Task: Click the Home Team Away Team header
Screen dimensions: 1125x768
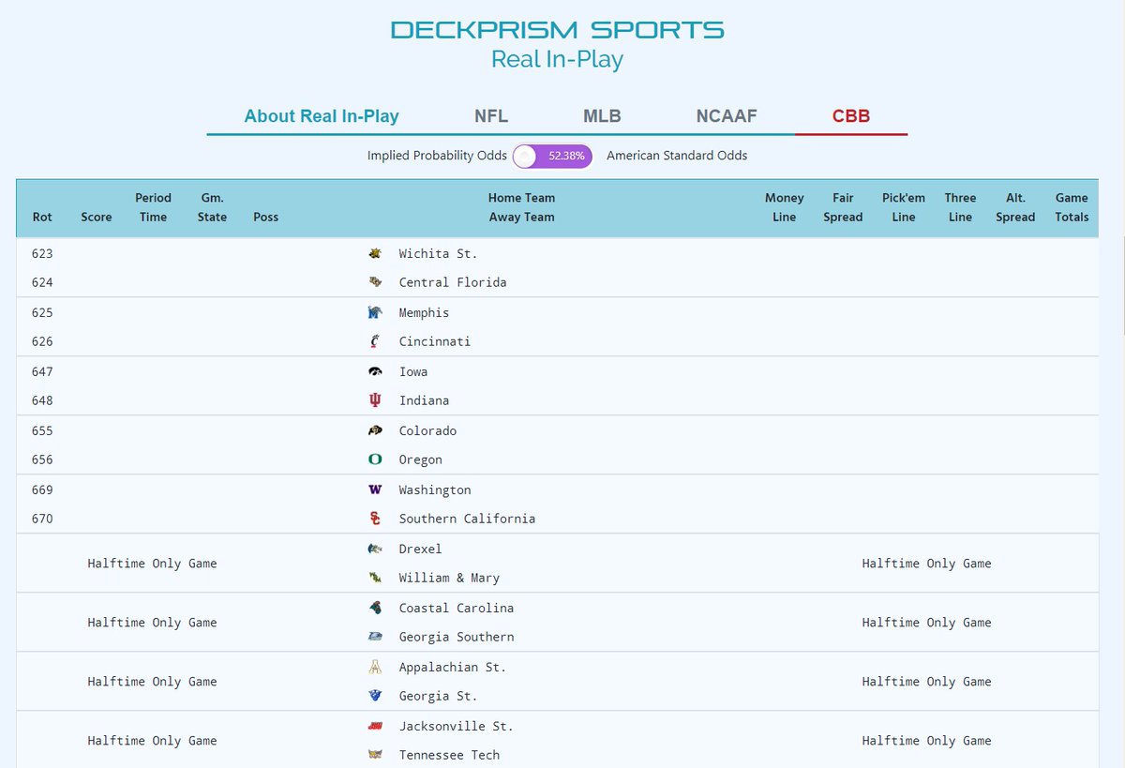Action: click(x=521, y=207)
